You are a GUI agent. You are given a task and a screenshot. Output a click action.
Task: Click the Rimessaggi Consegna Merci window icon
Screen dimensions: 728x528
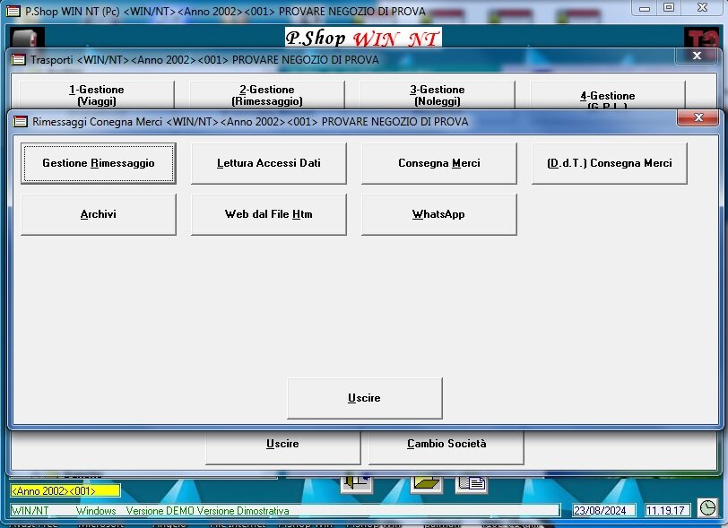click(x=20, y=121)
